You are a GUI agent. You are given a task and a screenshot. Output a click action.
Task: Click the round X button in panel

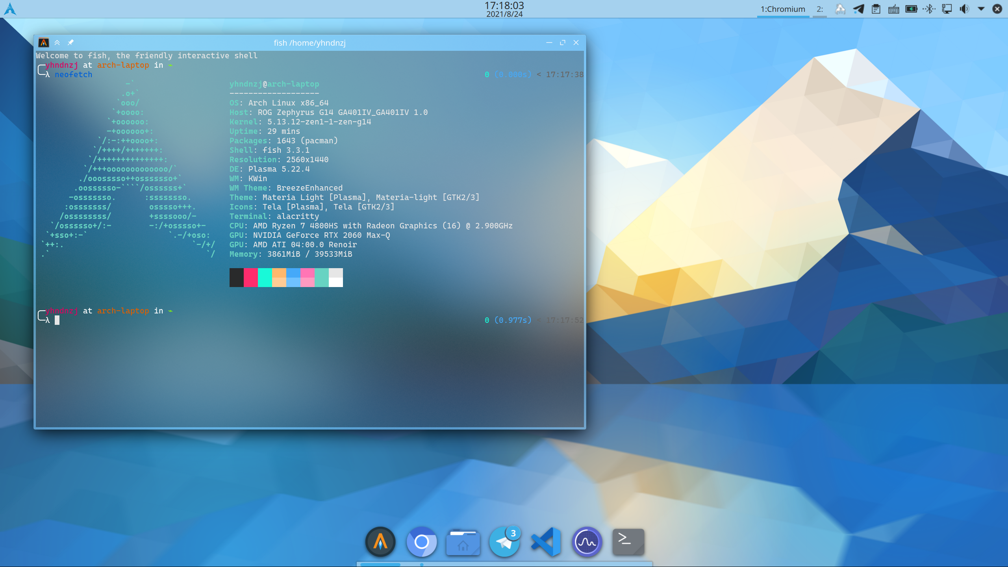pyautogui.click(x=997, y=9)
